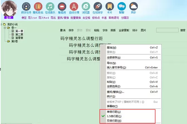The width and height of the screenshot is (187, 124).
Task: Open chapter 第二章 in tree
Action: pyautogui.click(x=19, y=35)
